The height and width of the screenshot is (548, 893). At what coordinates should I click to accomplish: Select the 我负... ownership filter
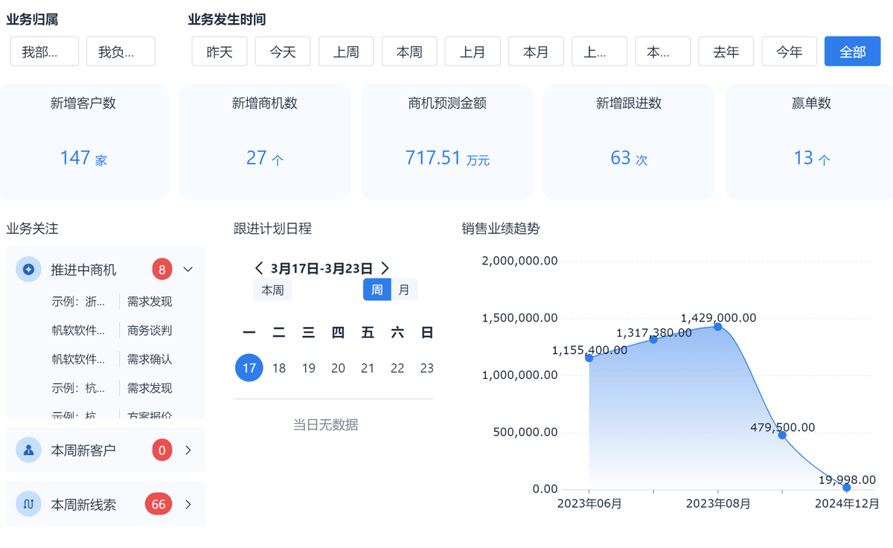pyautogui.click(x=121, y=51)
